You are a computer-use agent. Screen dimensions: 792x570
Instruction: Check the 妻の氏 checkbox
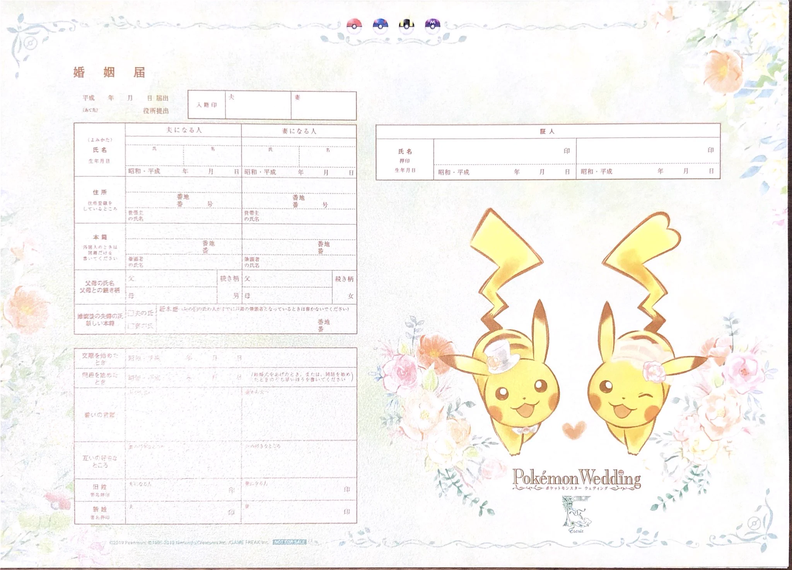pyautogui.click(x=131, y=326)
